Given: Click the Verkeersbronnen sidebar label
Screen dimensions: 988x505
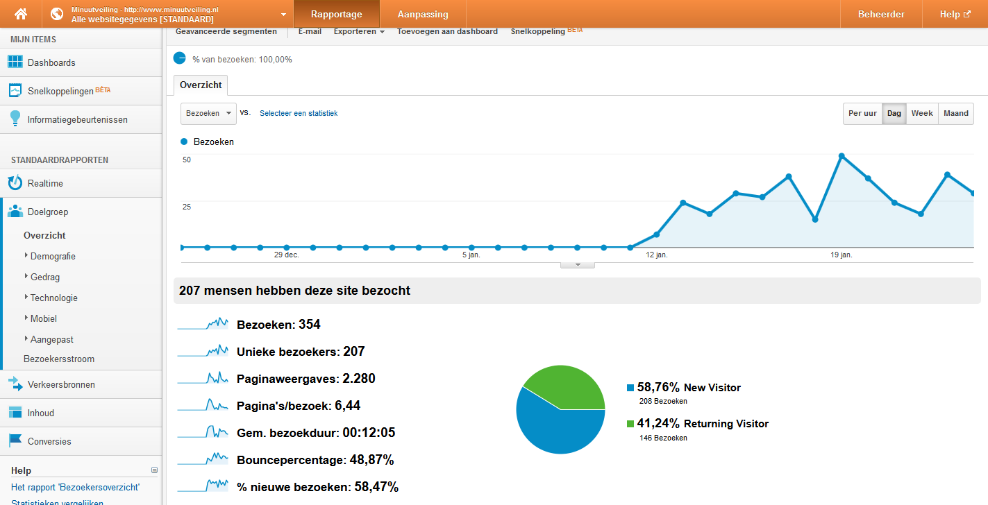Looking at the screenshot, I should pos(61,384).
